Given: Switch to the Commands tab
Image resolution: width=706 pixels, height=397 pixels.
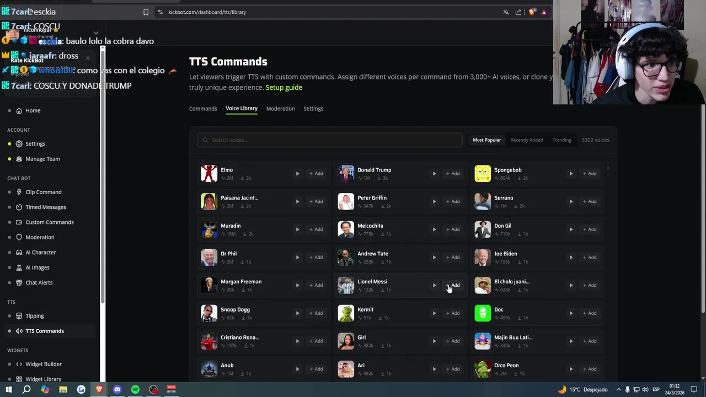Looking at the screenshot, I should pyautogui.click(x=203, y=109).
